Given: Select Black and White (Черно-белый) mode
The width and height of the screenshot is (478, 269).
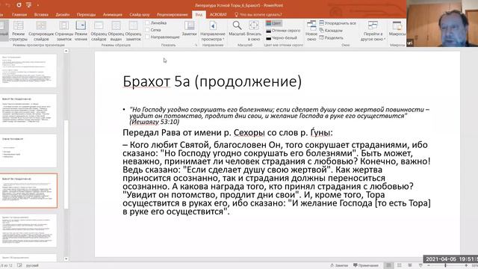Looking at the screenshot, I should (x=281, y=38).
